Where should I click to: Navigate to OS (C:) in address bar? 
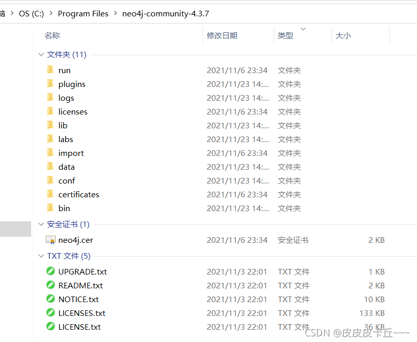pos(31,14)
